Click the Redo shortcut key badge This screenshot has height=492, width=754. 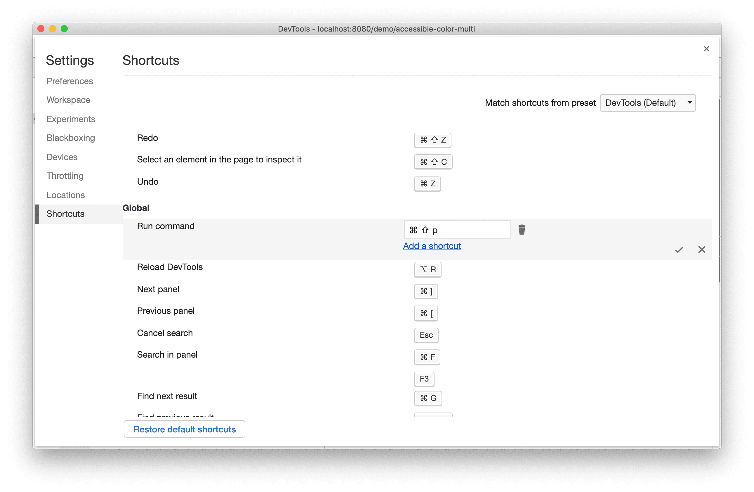click(432, 140)
